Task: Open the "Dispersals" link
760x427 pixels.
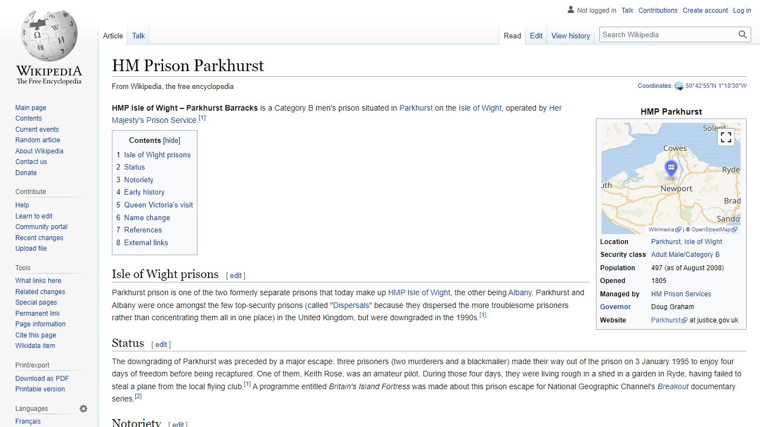Action: coord(351,305)
